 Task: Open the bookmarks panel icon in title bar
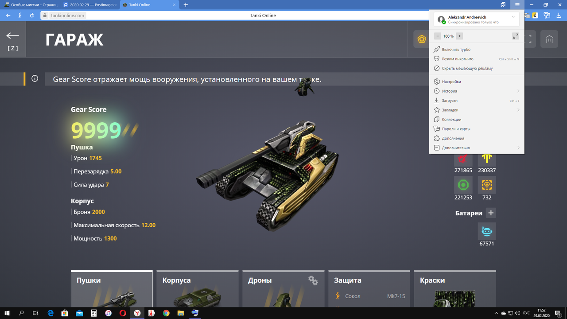click(503, 5)
